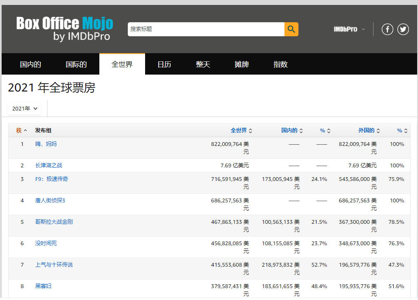Click the 发布组 column header
Viewport: 418px width, 300px height.
(43, 130)
